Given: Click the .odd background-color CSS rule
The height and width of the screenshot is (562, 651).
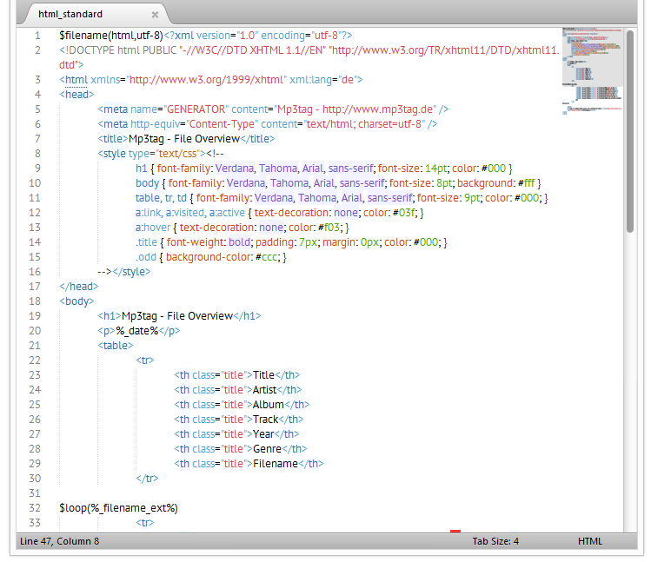Looking at the screenshot, I should coord(210,257).
